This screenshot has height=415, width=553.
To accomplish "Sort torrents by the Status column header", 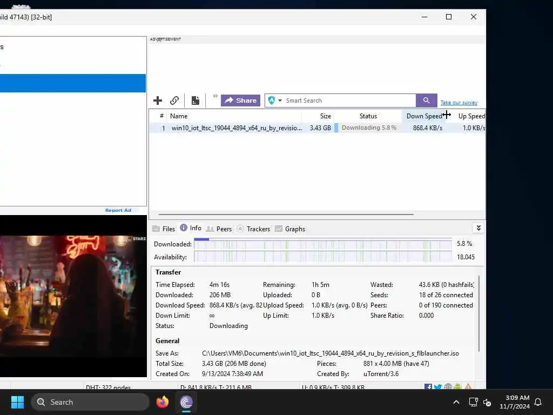I will (368, 116).
